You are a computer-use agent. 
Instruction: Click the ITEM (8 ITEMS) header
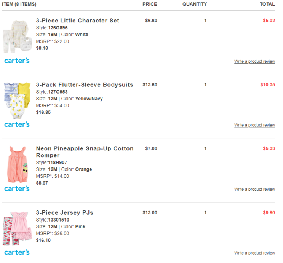[x=19, y=4]
